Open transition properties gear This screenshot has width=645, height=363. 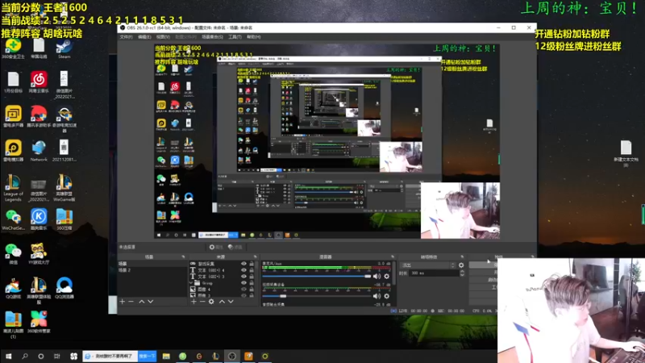coord(461,265)
